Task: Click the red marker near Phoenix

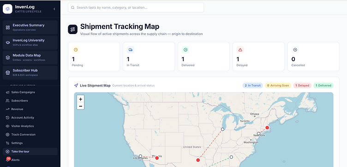Action: [157, 158]
